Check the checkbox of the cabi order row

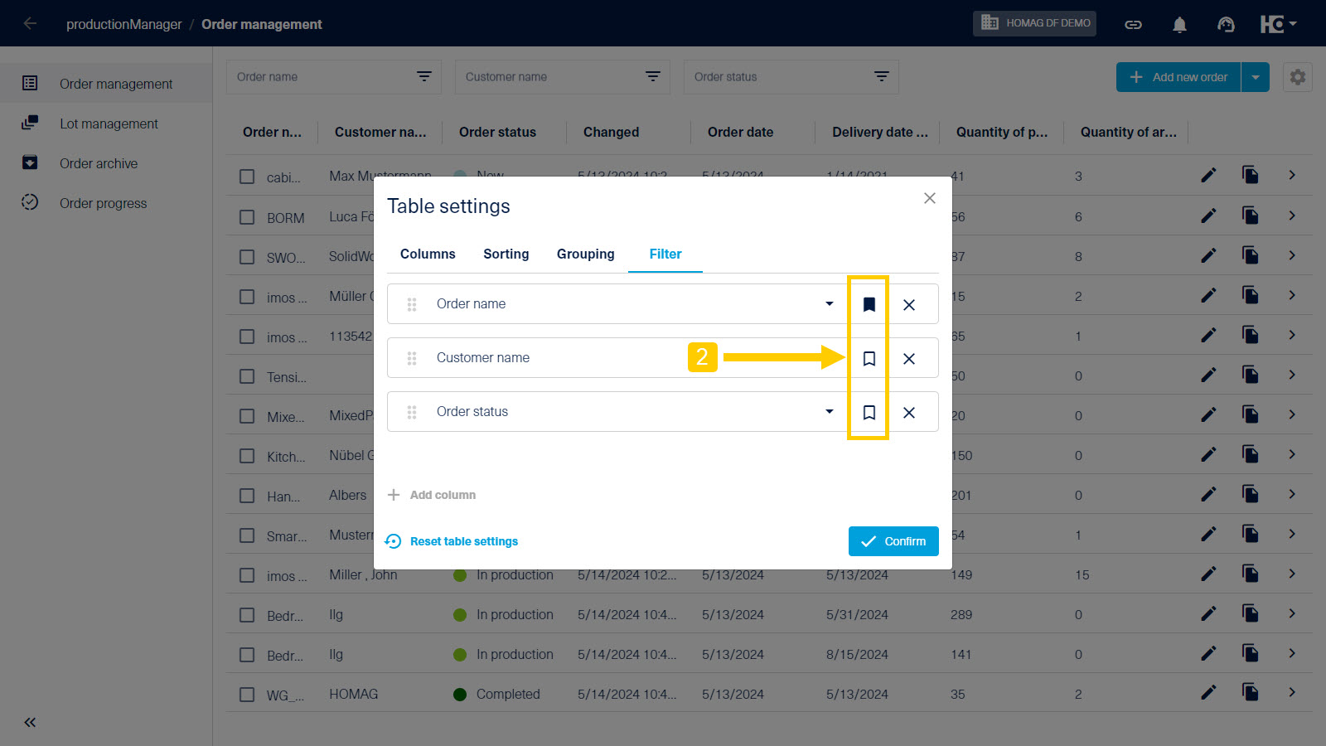tap(246, 177)
